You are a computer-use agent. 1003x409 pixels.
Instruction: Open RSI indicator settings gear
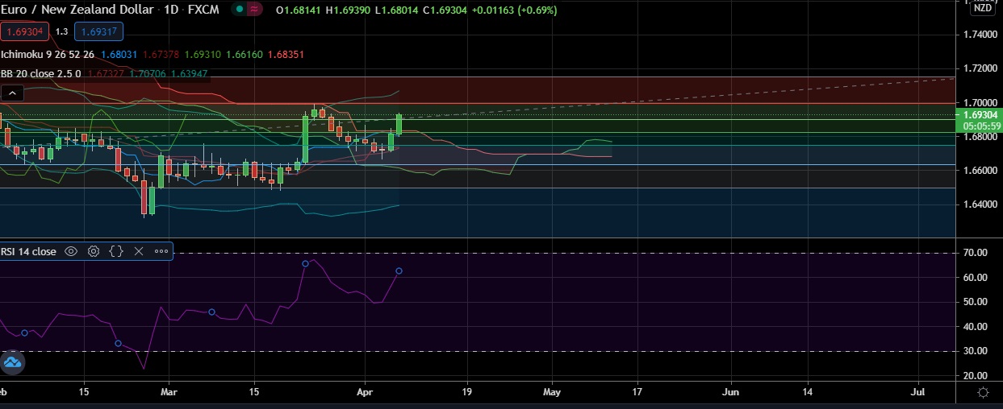point(94,251)
